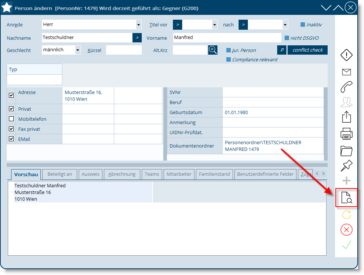The image size is (364, 275).
Task: Click the telephone handset icon
Action: pos(346,87)
